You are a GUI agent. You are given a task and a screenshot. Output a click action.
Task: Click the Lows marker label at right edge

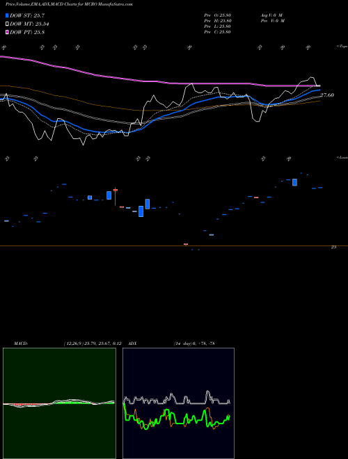[x=342, y=157]
